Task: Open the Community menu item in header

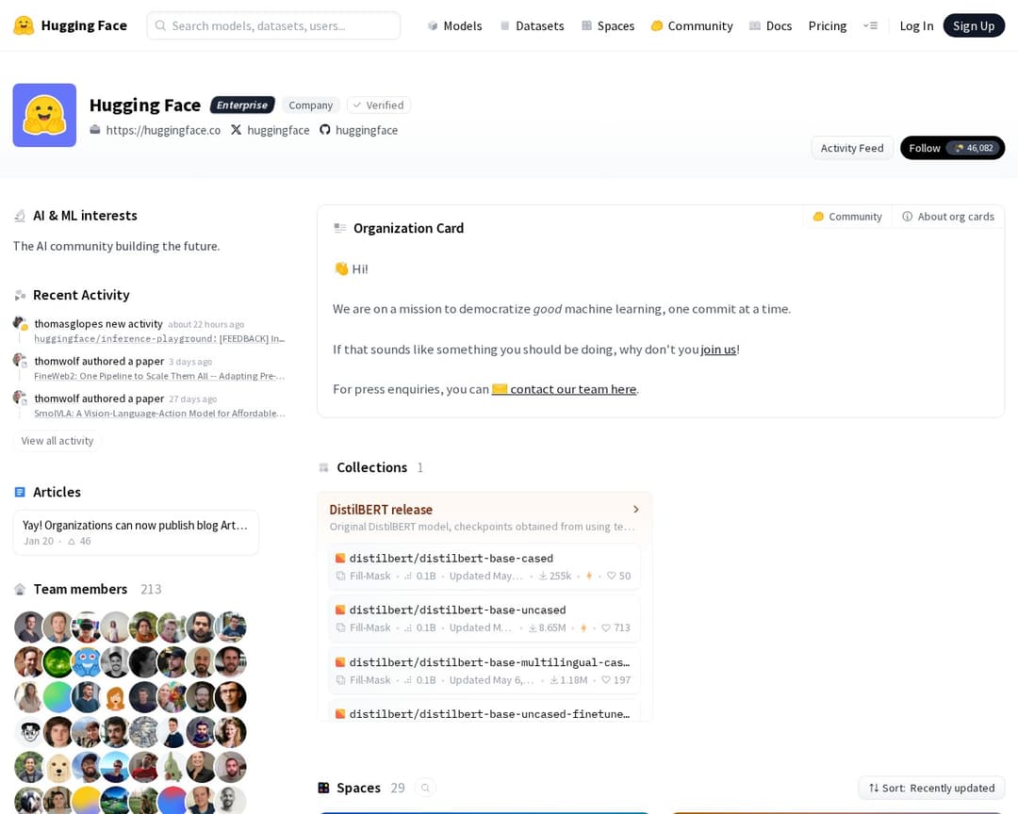Action: tap(692, 26)
